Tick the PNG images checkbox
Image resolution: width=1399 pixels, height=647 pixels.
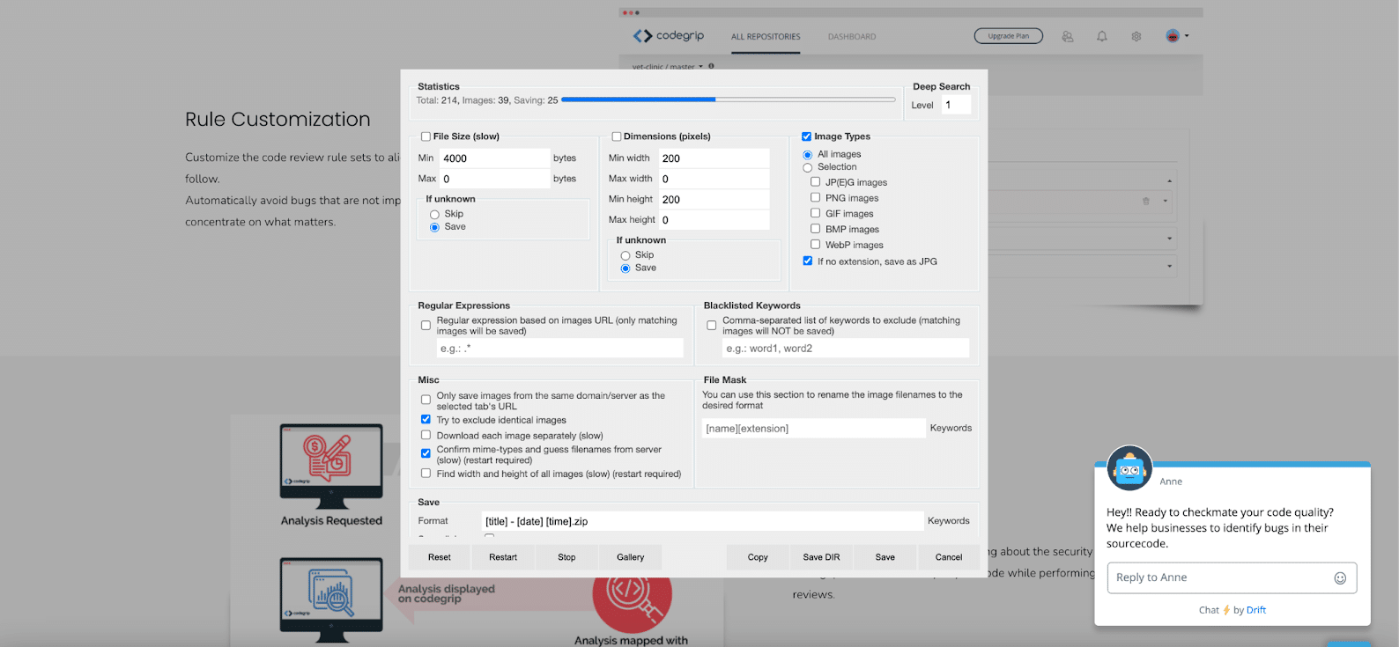tap(816, 198)
